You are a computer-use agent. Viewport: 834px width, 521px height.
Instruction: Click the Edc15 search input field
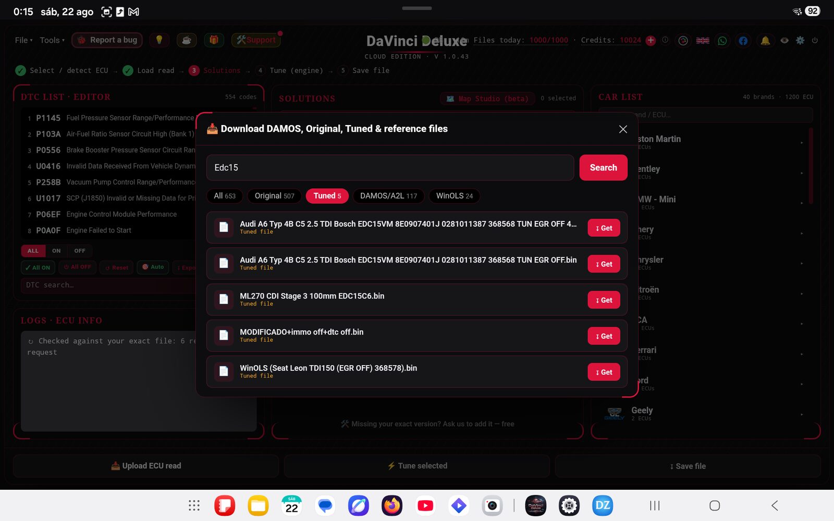390,168
